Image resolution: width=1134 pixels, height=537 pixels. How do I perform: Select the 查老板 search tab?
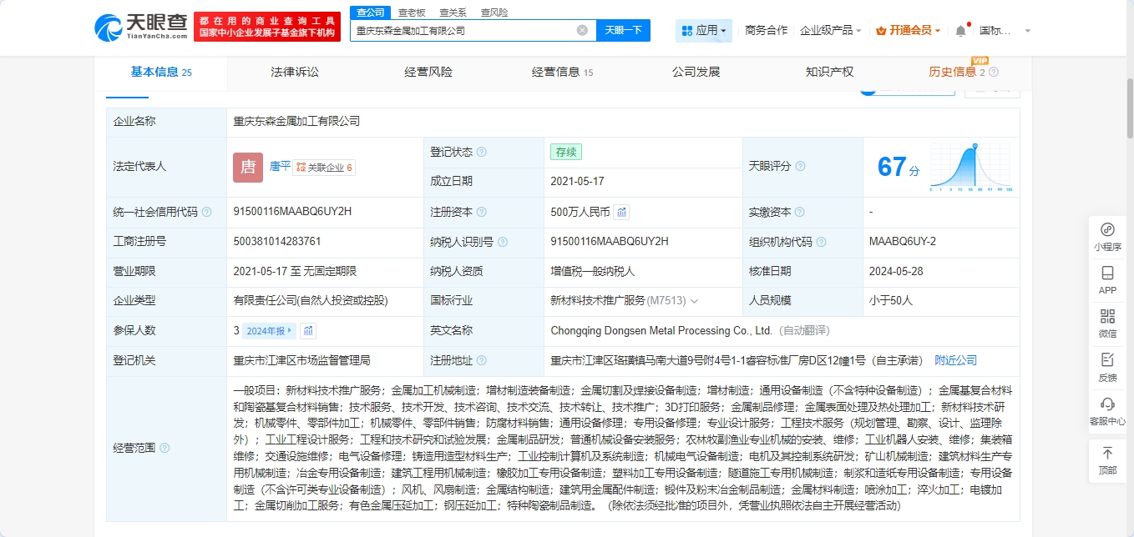pos(411,13)
